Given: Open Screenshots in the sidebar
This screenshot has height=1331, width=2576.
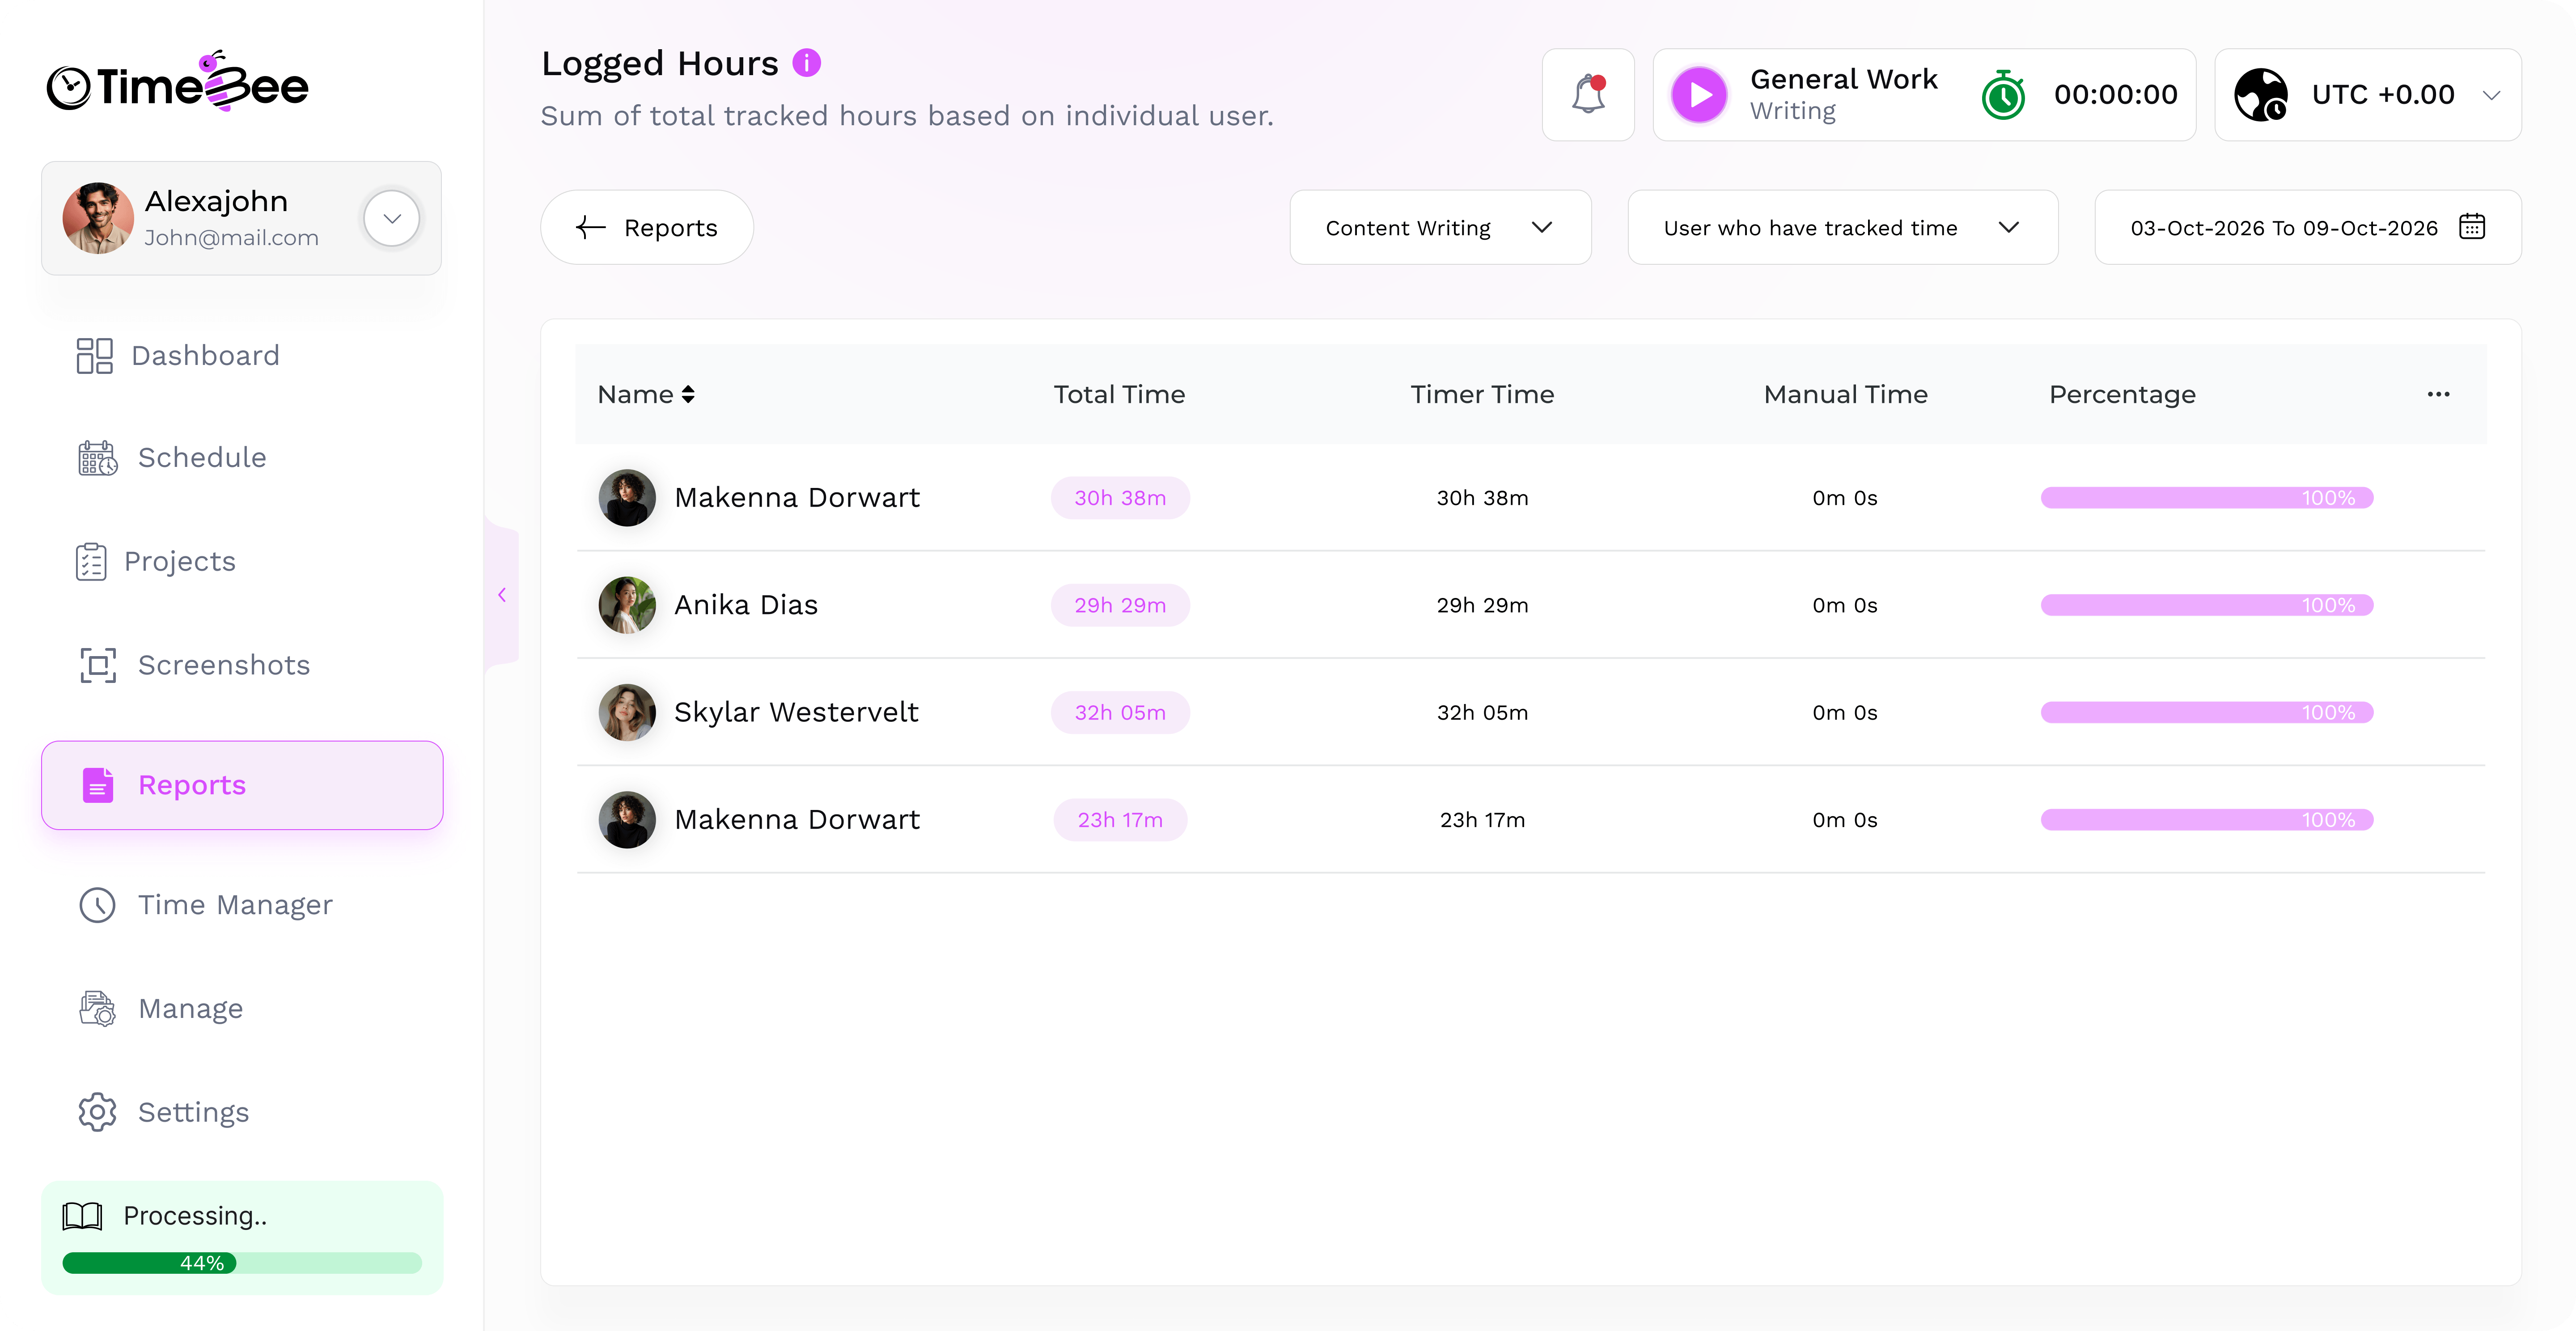Looking at the screenshot, I should click(x=194, y=665).
